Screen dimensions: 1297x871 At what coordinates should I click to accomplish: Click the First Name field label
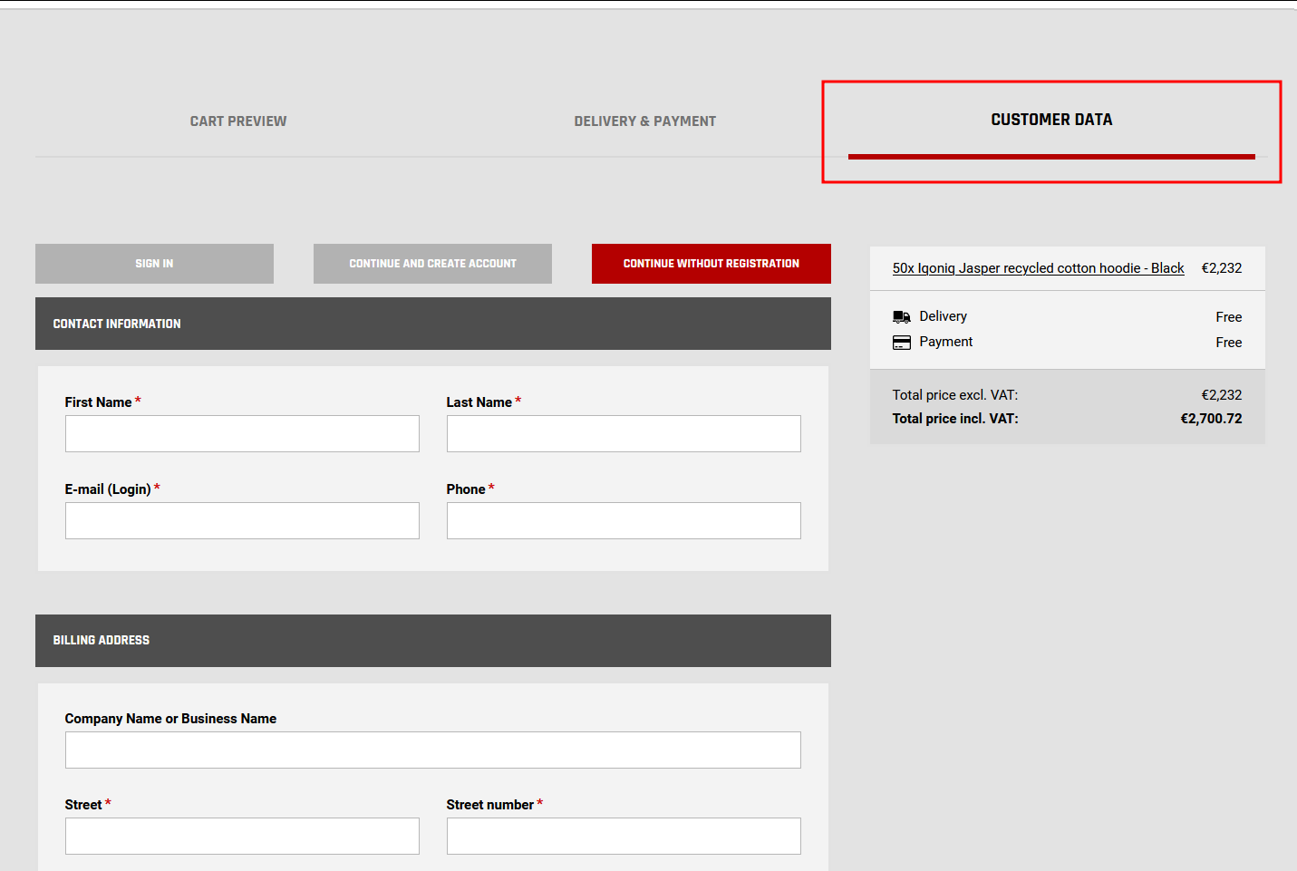pos(98,402)
